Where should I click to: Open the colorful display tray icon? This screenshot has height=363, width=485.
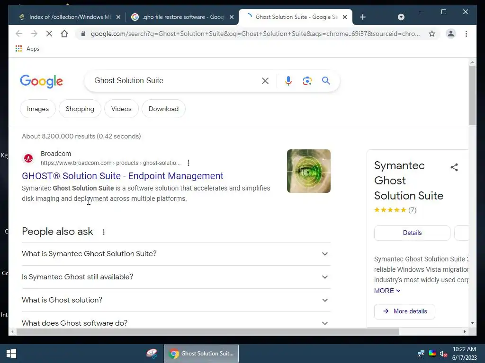(432, 354)
